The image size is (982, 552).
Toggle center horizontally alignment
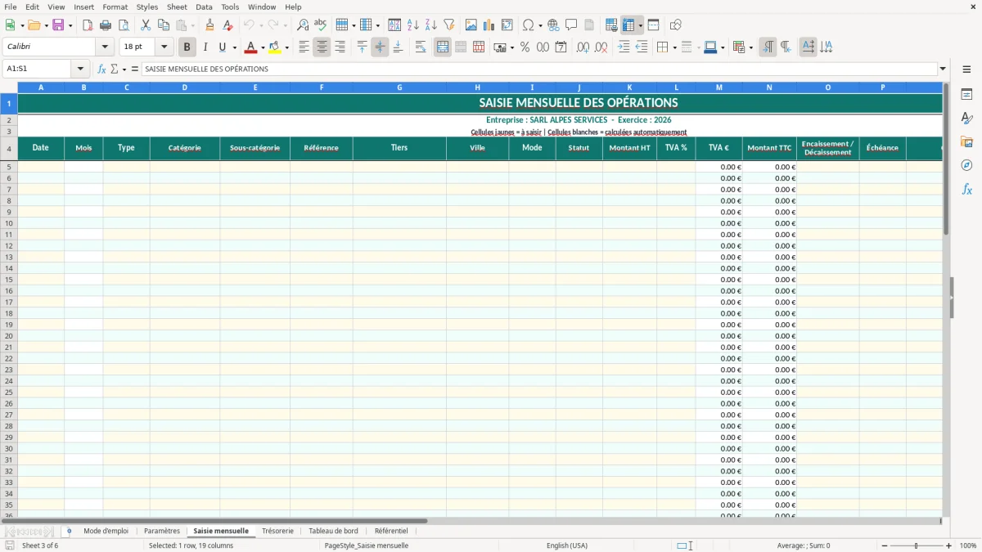tap(322, 47)
